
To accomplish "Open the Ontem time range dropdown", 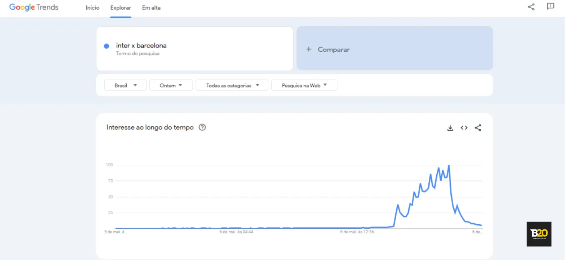I will click(171, 85).
